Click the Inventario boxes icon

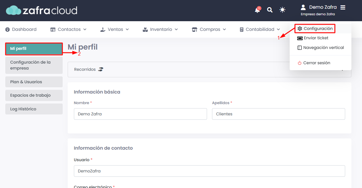tap(145, 30)
